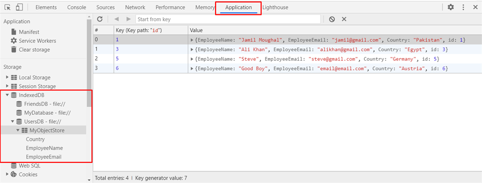Viewport: 482px width, 183px height.
Task: Open the Lighthouse tab
Action: (x=275, y=8)
